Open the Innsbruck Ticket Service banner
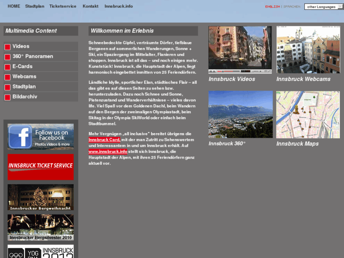This screenshot has width=344, height=258. (41, 167)
